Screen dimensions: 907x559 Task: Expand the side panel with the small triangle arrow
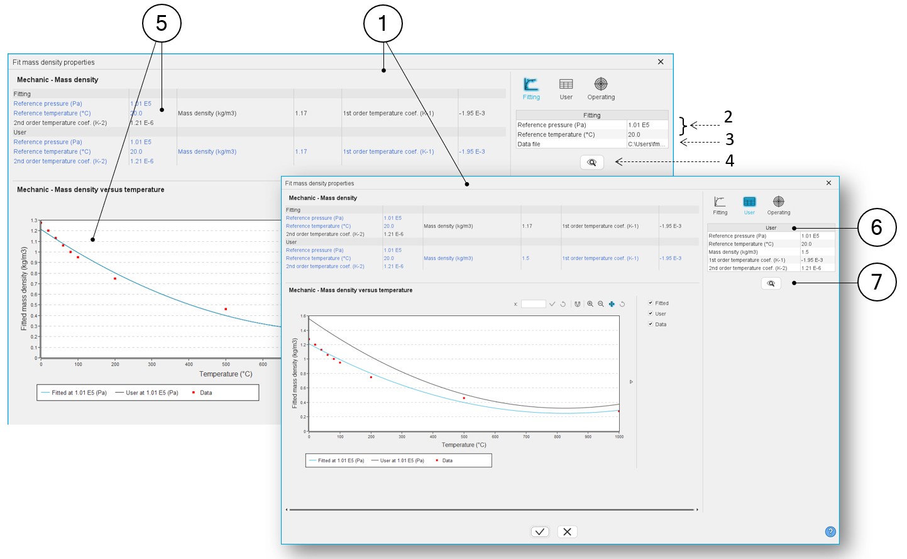pyautogui.click(x=631, y=382)
